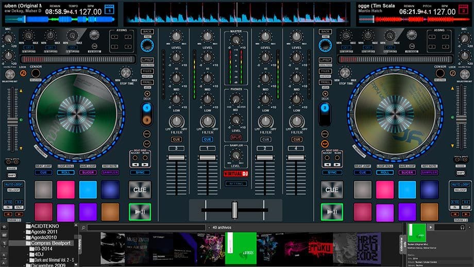Start right deck with green play/pause button

point(332,212)
